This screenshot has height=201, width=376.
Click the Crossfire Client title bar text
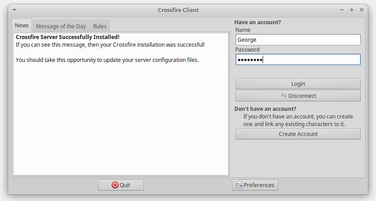tap(178, 10)
